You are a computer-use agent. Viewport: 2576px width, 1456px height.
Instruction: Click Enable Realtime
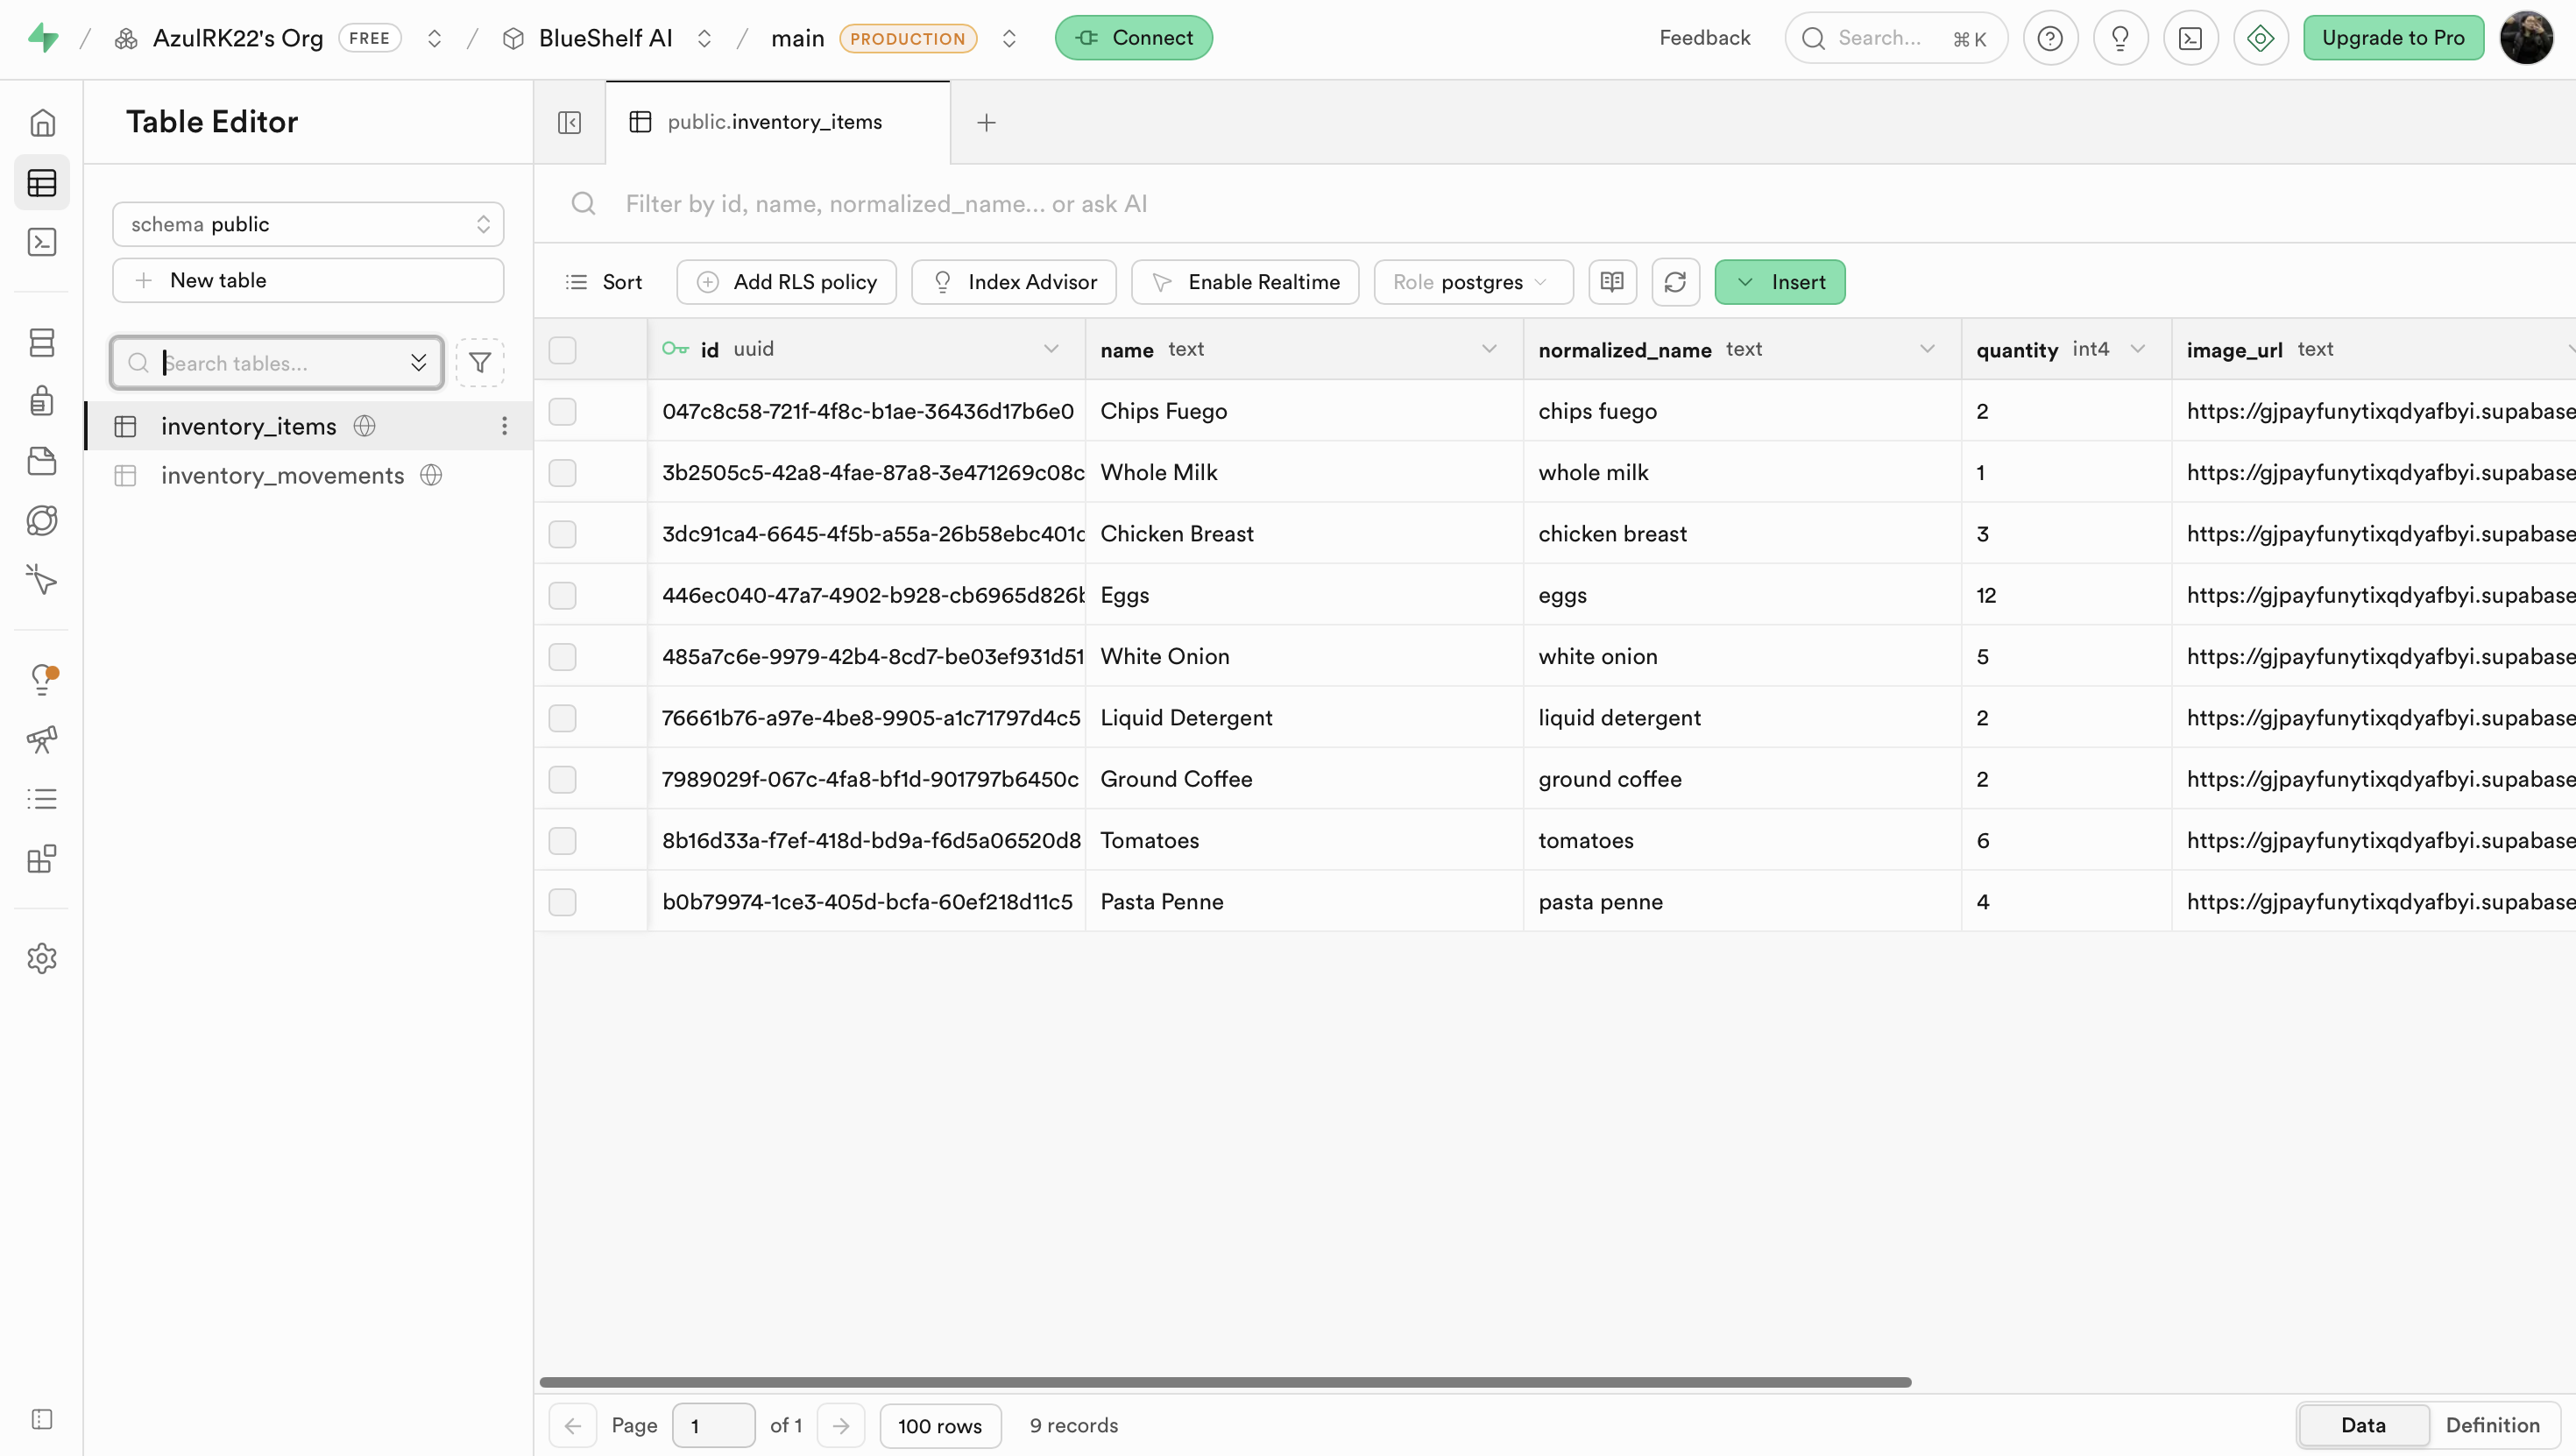pos(1245,282)
